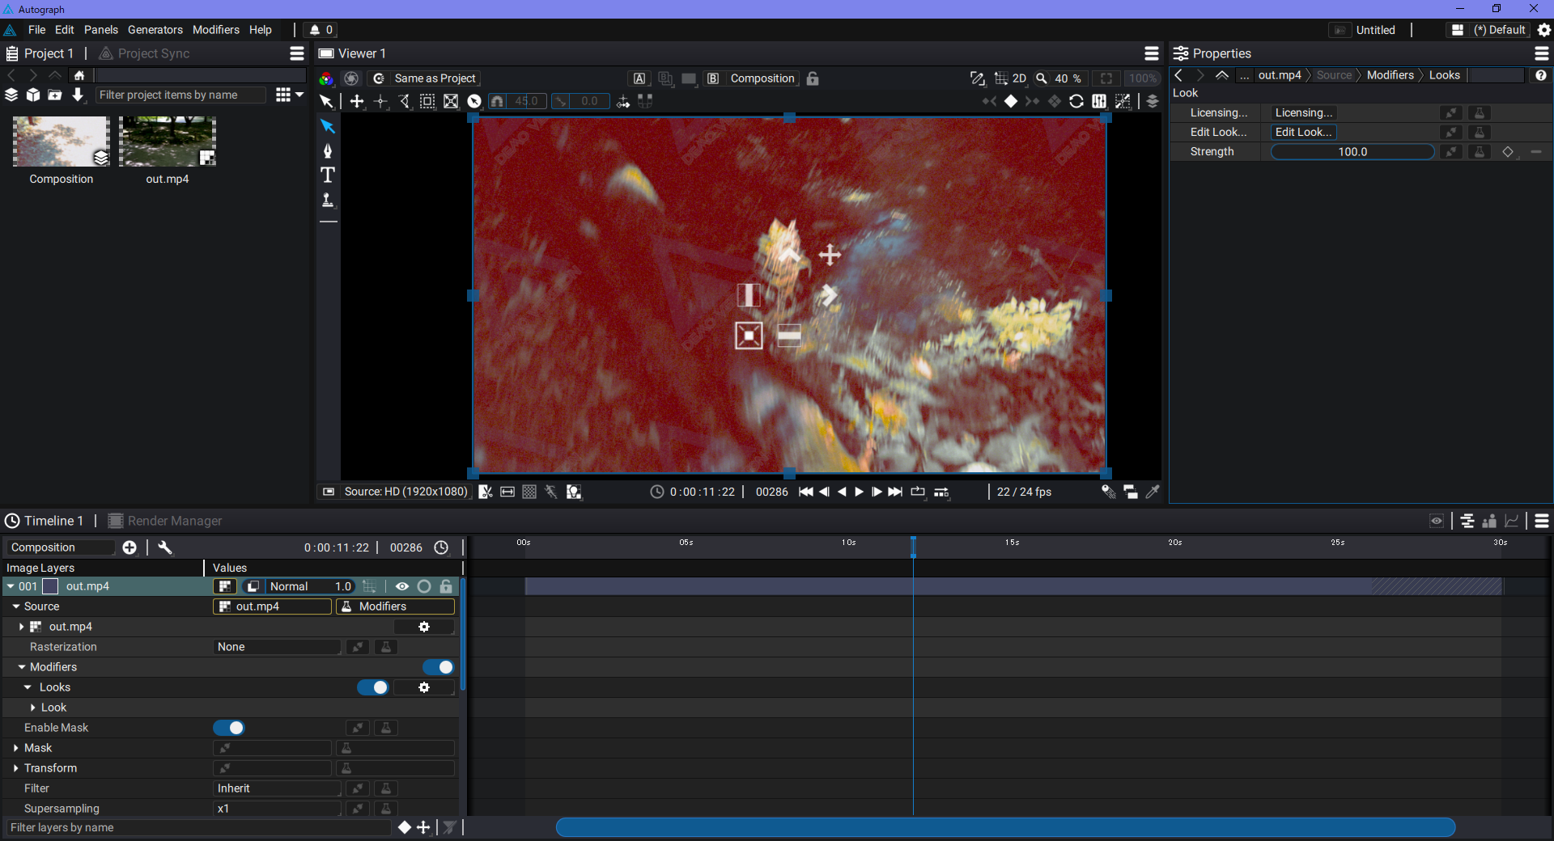Switch to the Render Manager tab
Image resolution: width=1554 pixels, height=841 pixels.
(x=174, y=521)
